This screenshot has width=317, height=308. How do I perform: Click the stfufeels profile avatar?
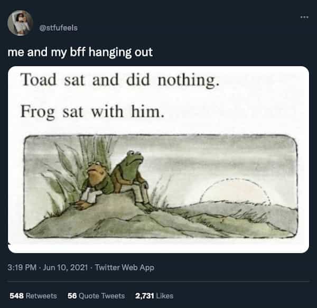(20, 23)
